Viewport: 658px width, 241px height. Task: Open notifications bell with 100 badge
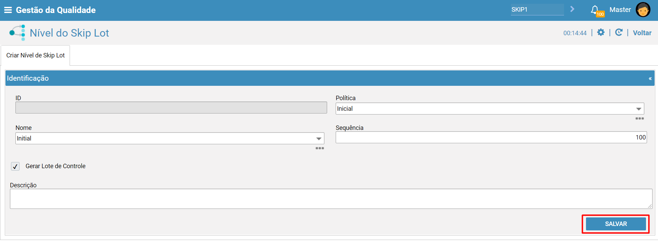coord(597,11)
